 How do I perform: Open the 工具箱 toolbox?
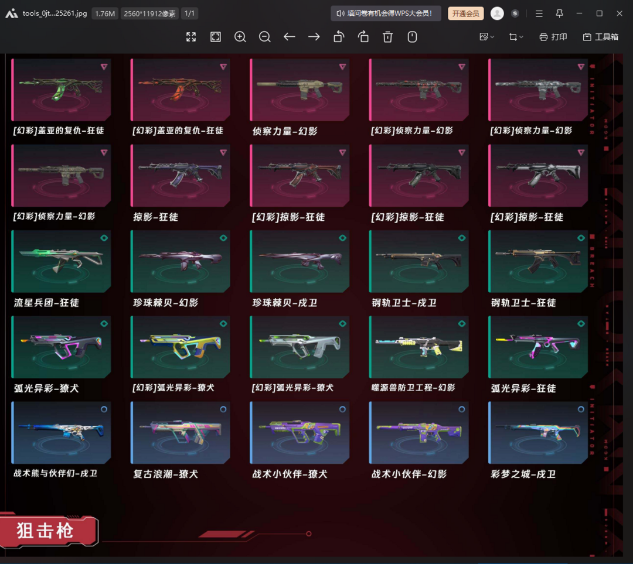[x=601, y=37]
